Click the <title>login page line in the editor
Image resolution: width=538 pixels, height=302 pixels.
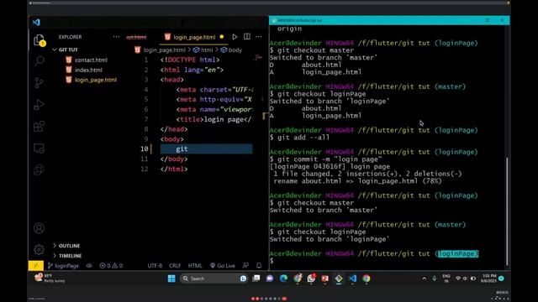point(214,119)
